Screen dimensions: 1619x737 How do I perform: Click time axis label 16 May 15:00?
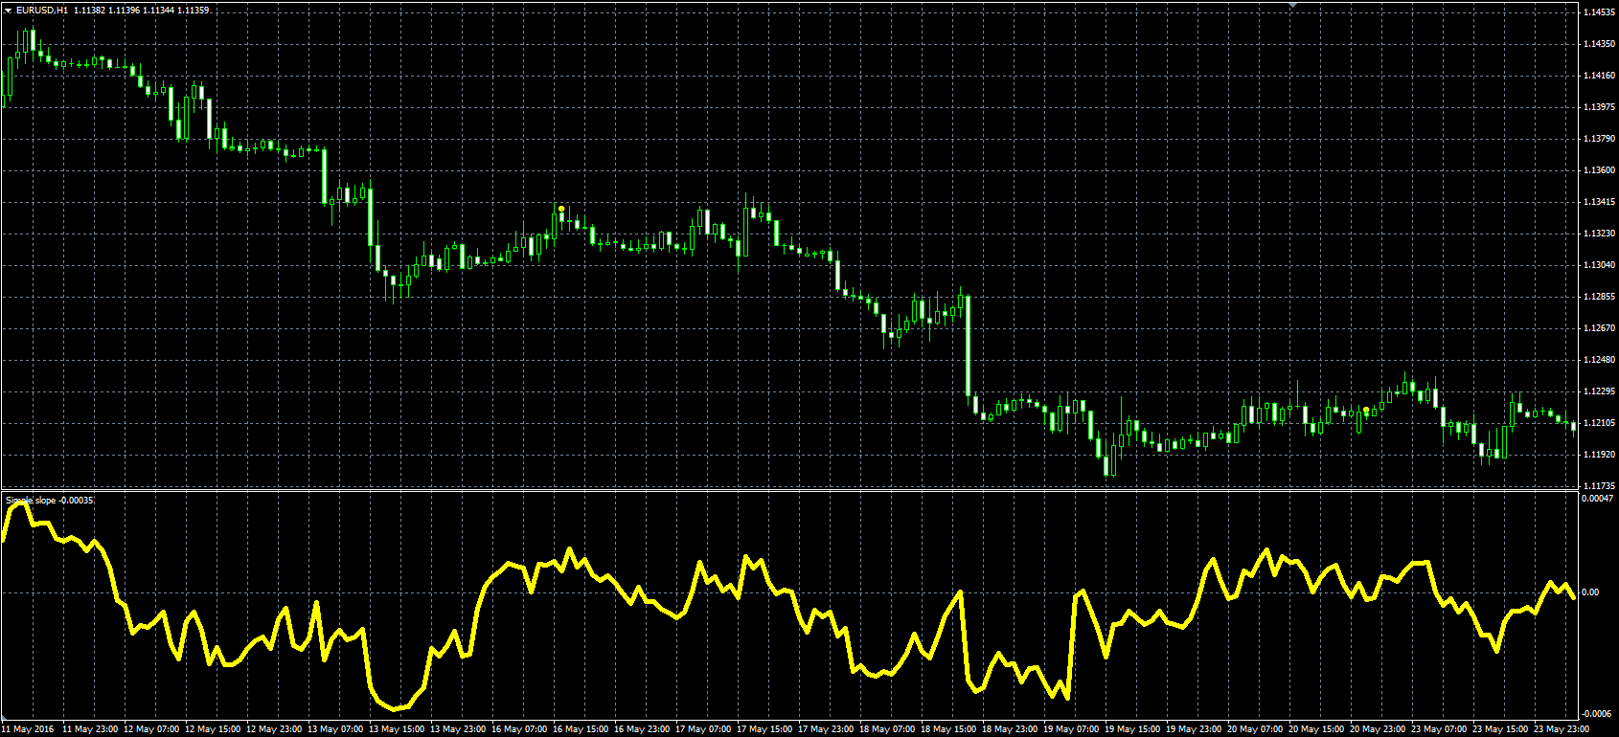click(581, 729)
